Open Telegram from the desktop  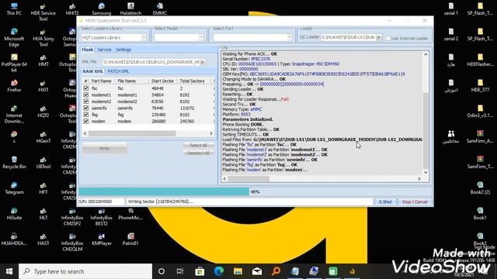14,188
